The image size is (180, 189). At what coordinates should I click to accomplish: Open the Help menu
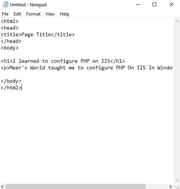[x=64, y=14]
